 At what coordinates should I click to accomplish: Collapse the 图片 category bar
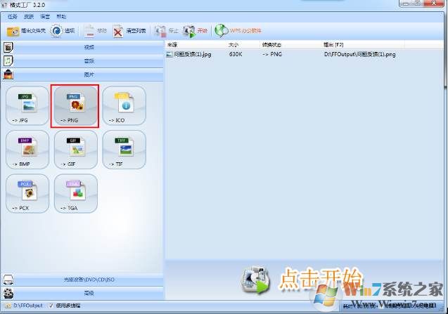[x=89, y=74]
